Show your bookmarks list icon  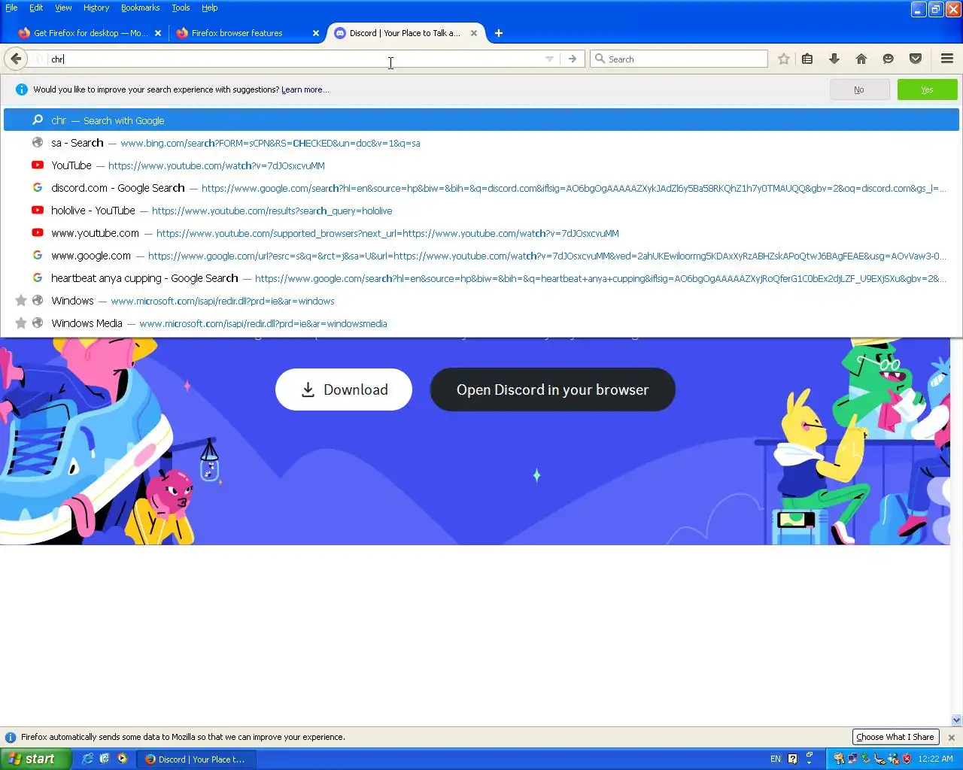[807, 59]
